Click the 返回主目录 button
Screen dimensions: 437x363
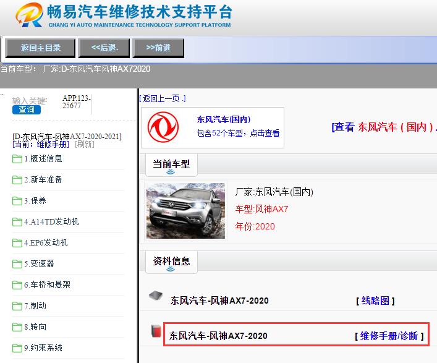(40, 48)
